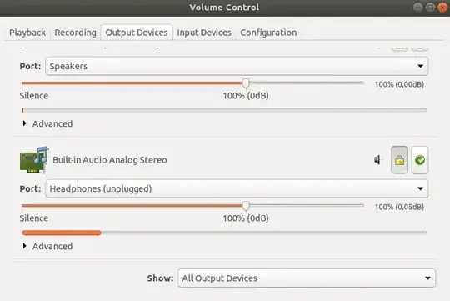Mute the Built-in Audio Analog Stereo output
Screen dimensions: 450x301
pos(377,160)
